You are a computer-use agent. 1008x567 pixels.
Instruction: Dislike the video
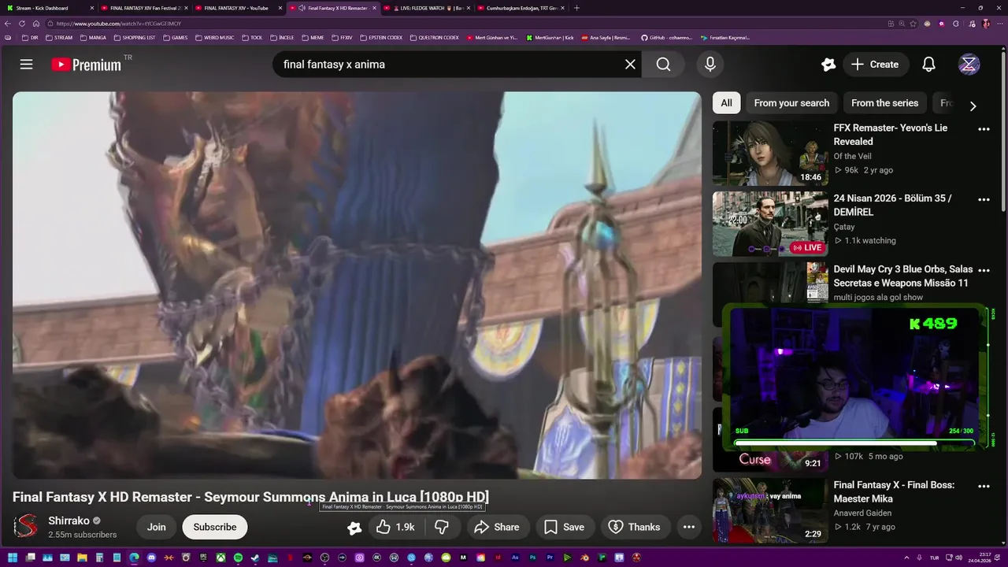click(442, 527)
